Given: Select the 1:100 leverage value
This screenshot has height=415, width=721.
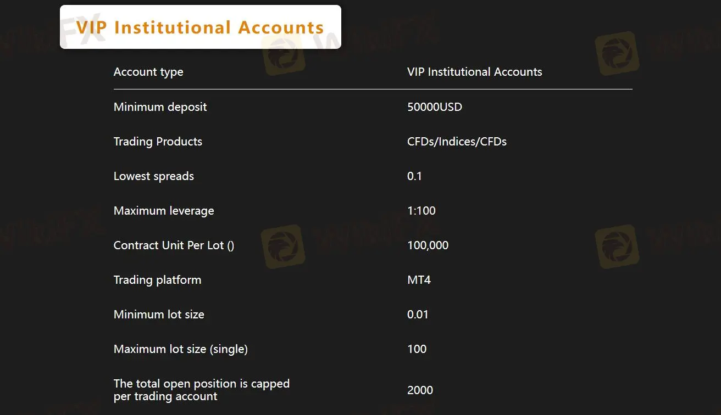Looking at the screenshot, I should [421, 210].
